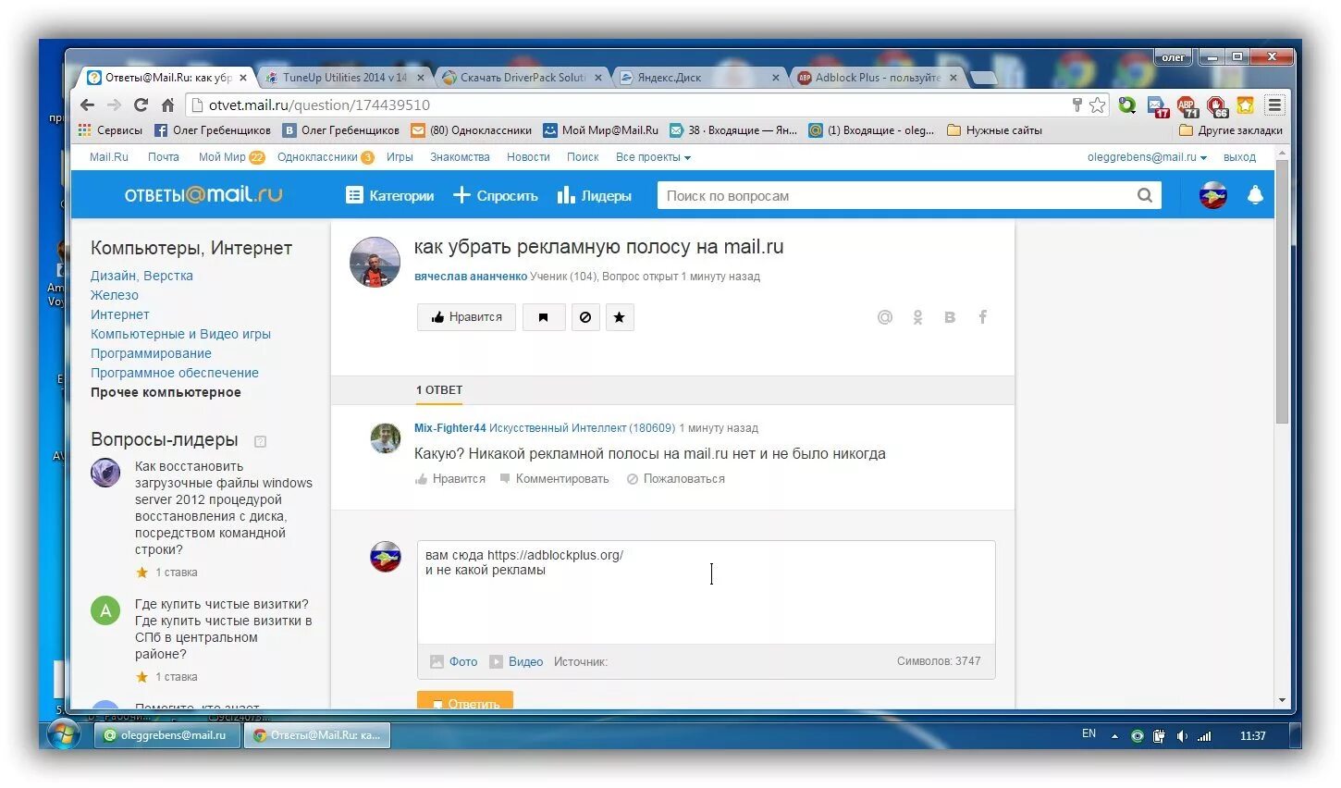1341x788 pixels.
Task: Open the author avatar вячеслав ананченко
Action: [x=375, y=262]
